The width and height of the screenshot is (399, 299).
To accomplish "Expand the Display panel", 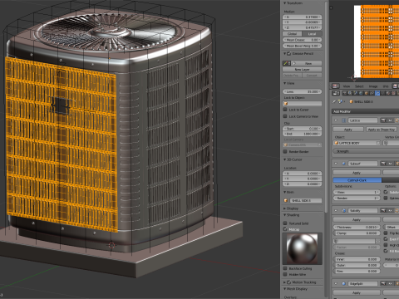I will click(x=284, y=208).
